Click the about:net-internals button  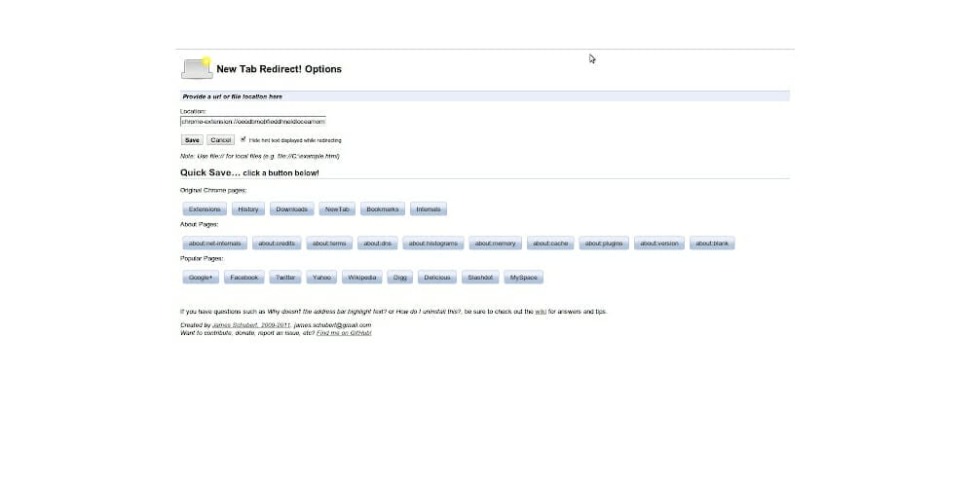point(215,243)
